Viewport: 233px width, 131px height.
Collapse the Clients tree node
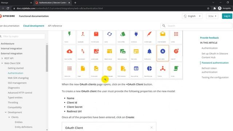(x=9, y=117)
